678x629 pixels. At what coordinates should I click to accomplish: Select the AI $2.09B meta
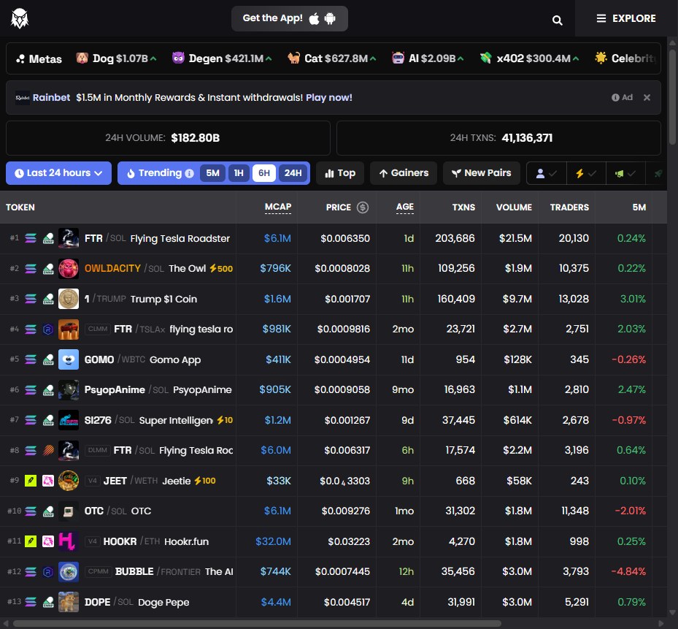click(428, 58)
